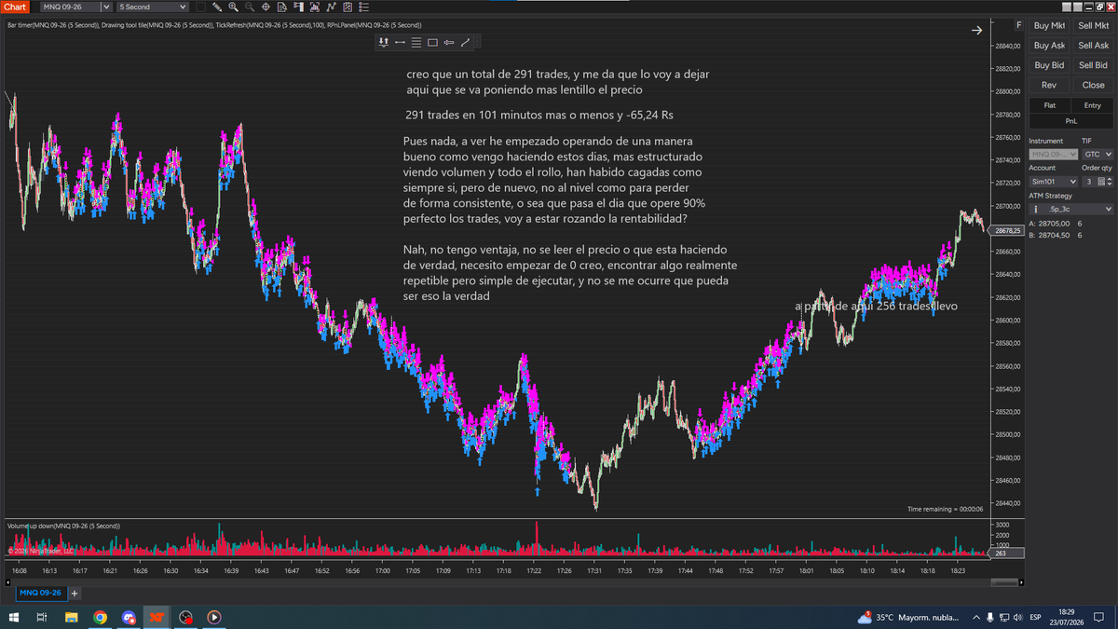Image resolution: width=1118 pixels, height=629 pixels.
Task: Click the Entry button
Action: (1092, 105)
